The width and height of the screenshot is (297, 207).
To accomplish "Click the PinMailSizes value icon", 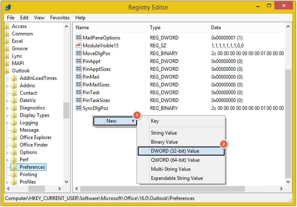I will (x=79, y=84).
